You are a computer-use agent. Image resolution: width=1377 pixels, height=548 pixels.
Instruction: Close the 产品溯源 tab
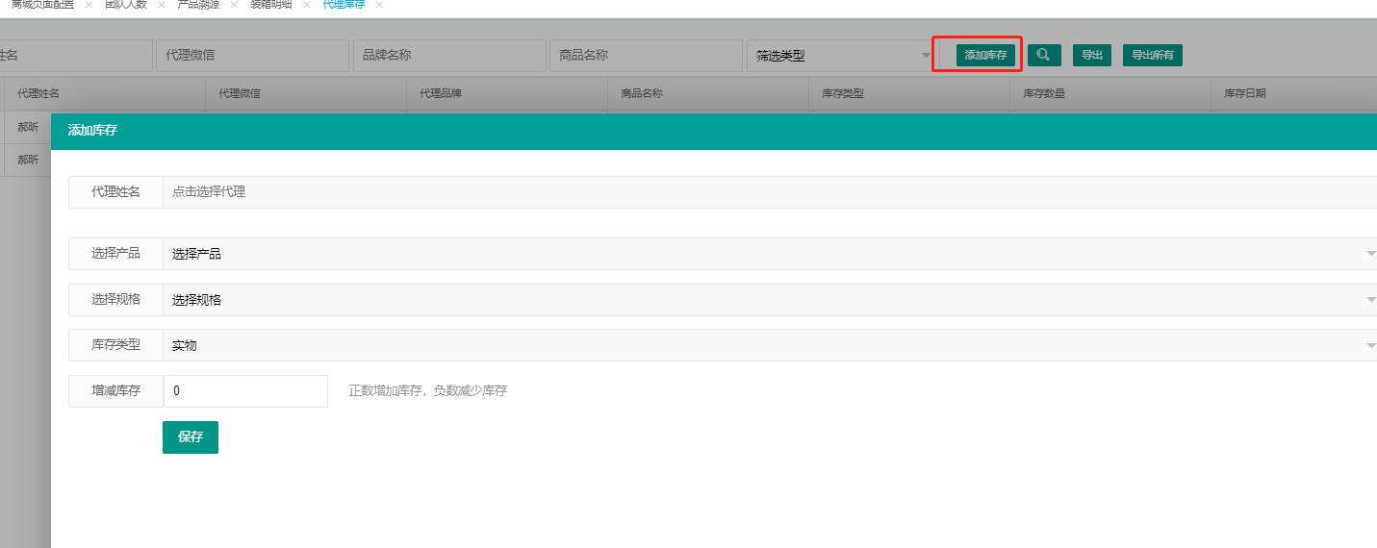[x=234, y=5]
